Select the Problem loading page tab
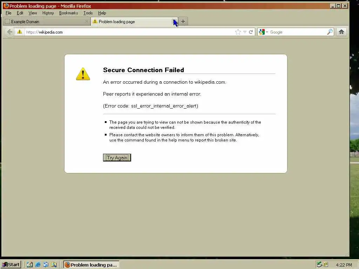 pyautogui.click(x=134, y=21)
